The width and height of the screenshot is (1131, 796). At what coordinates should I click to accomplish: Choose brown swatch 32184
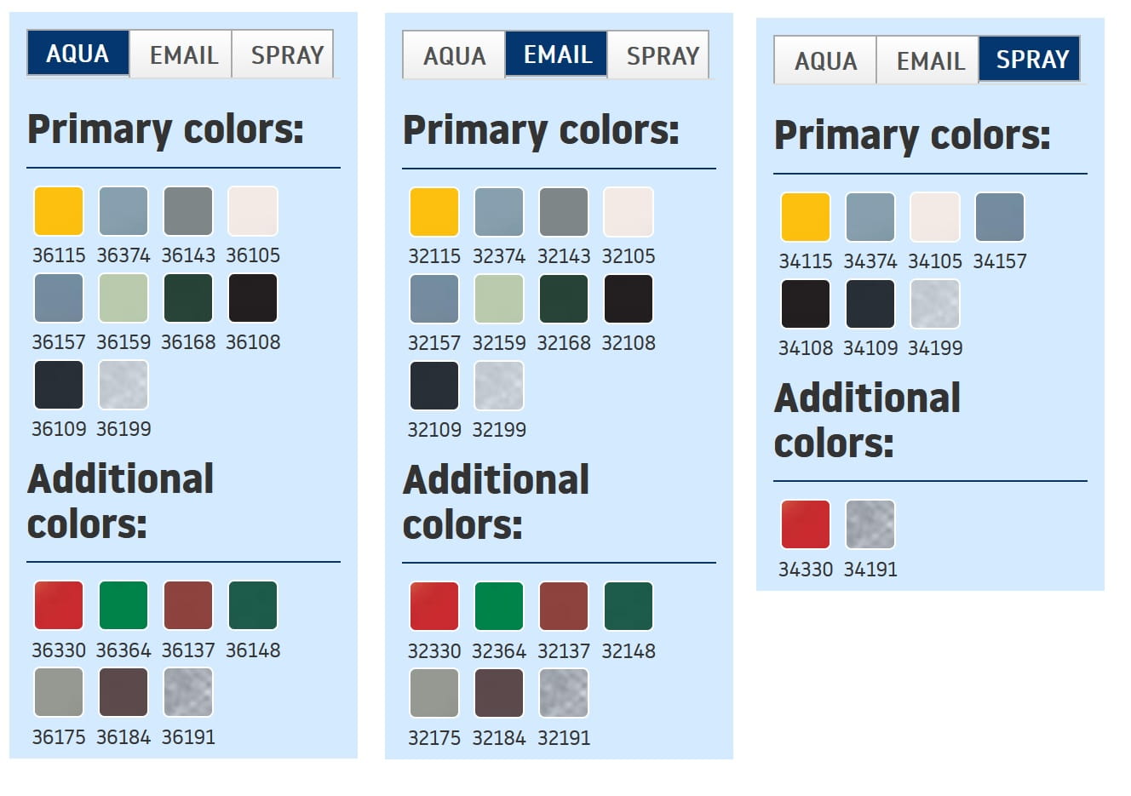coord(499,693)
